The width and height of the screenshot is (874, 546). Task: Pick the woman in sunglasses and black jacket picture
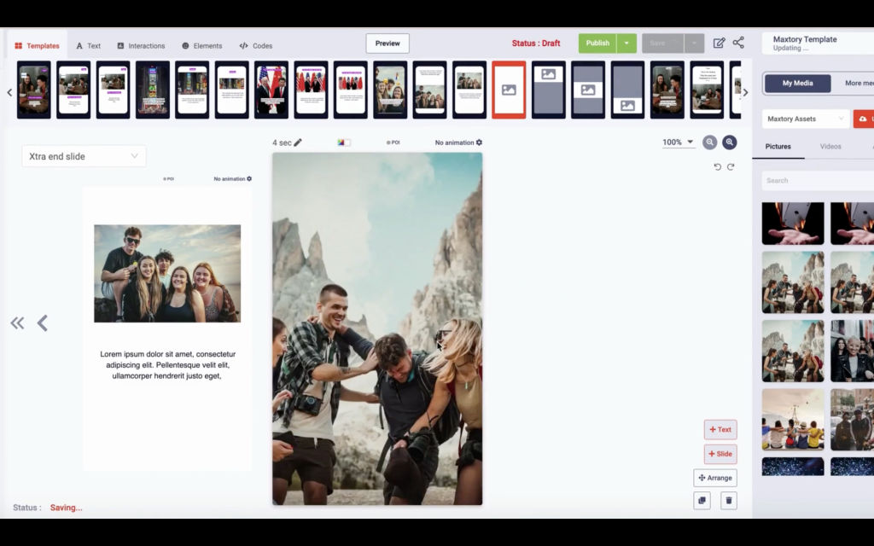(x=853, y=351)
